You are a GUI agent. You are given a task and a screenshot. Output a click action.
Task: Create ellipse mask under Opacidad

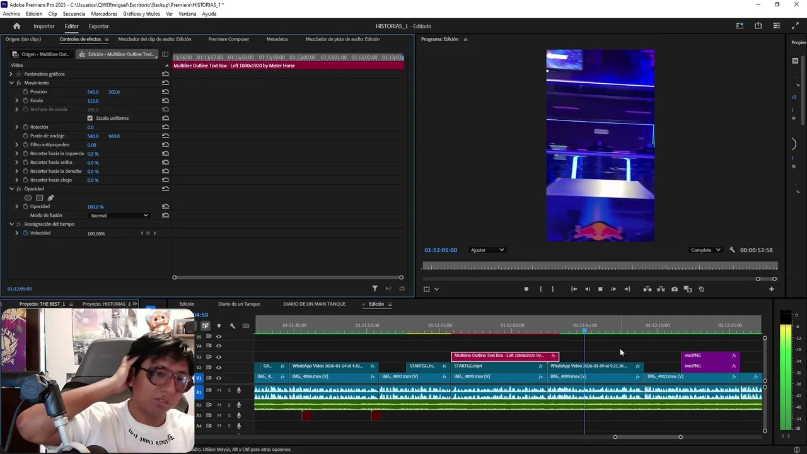pyautogui.click(x=28, y=197)
